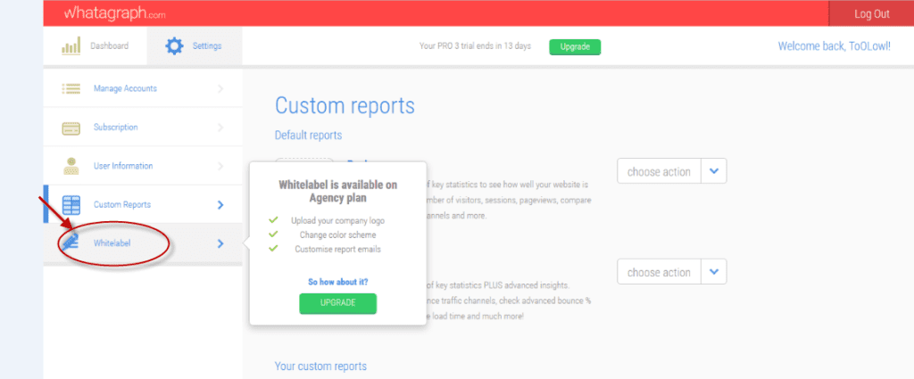Click first choose action dropdown arrow
The width and height of the screenshot is (914, 379).
(714, 171)
